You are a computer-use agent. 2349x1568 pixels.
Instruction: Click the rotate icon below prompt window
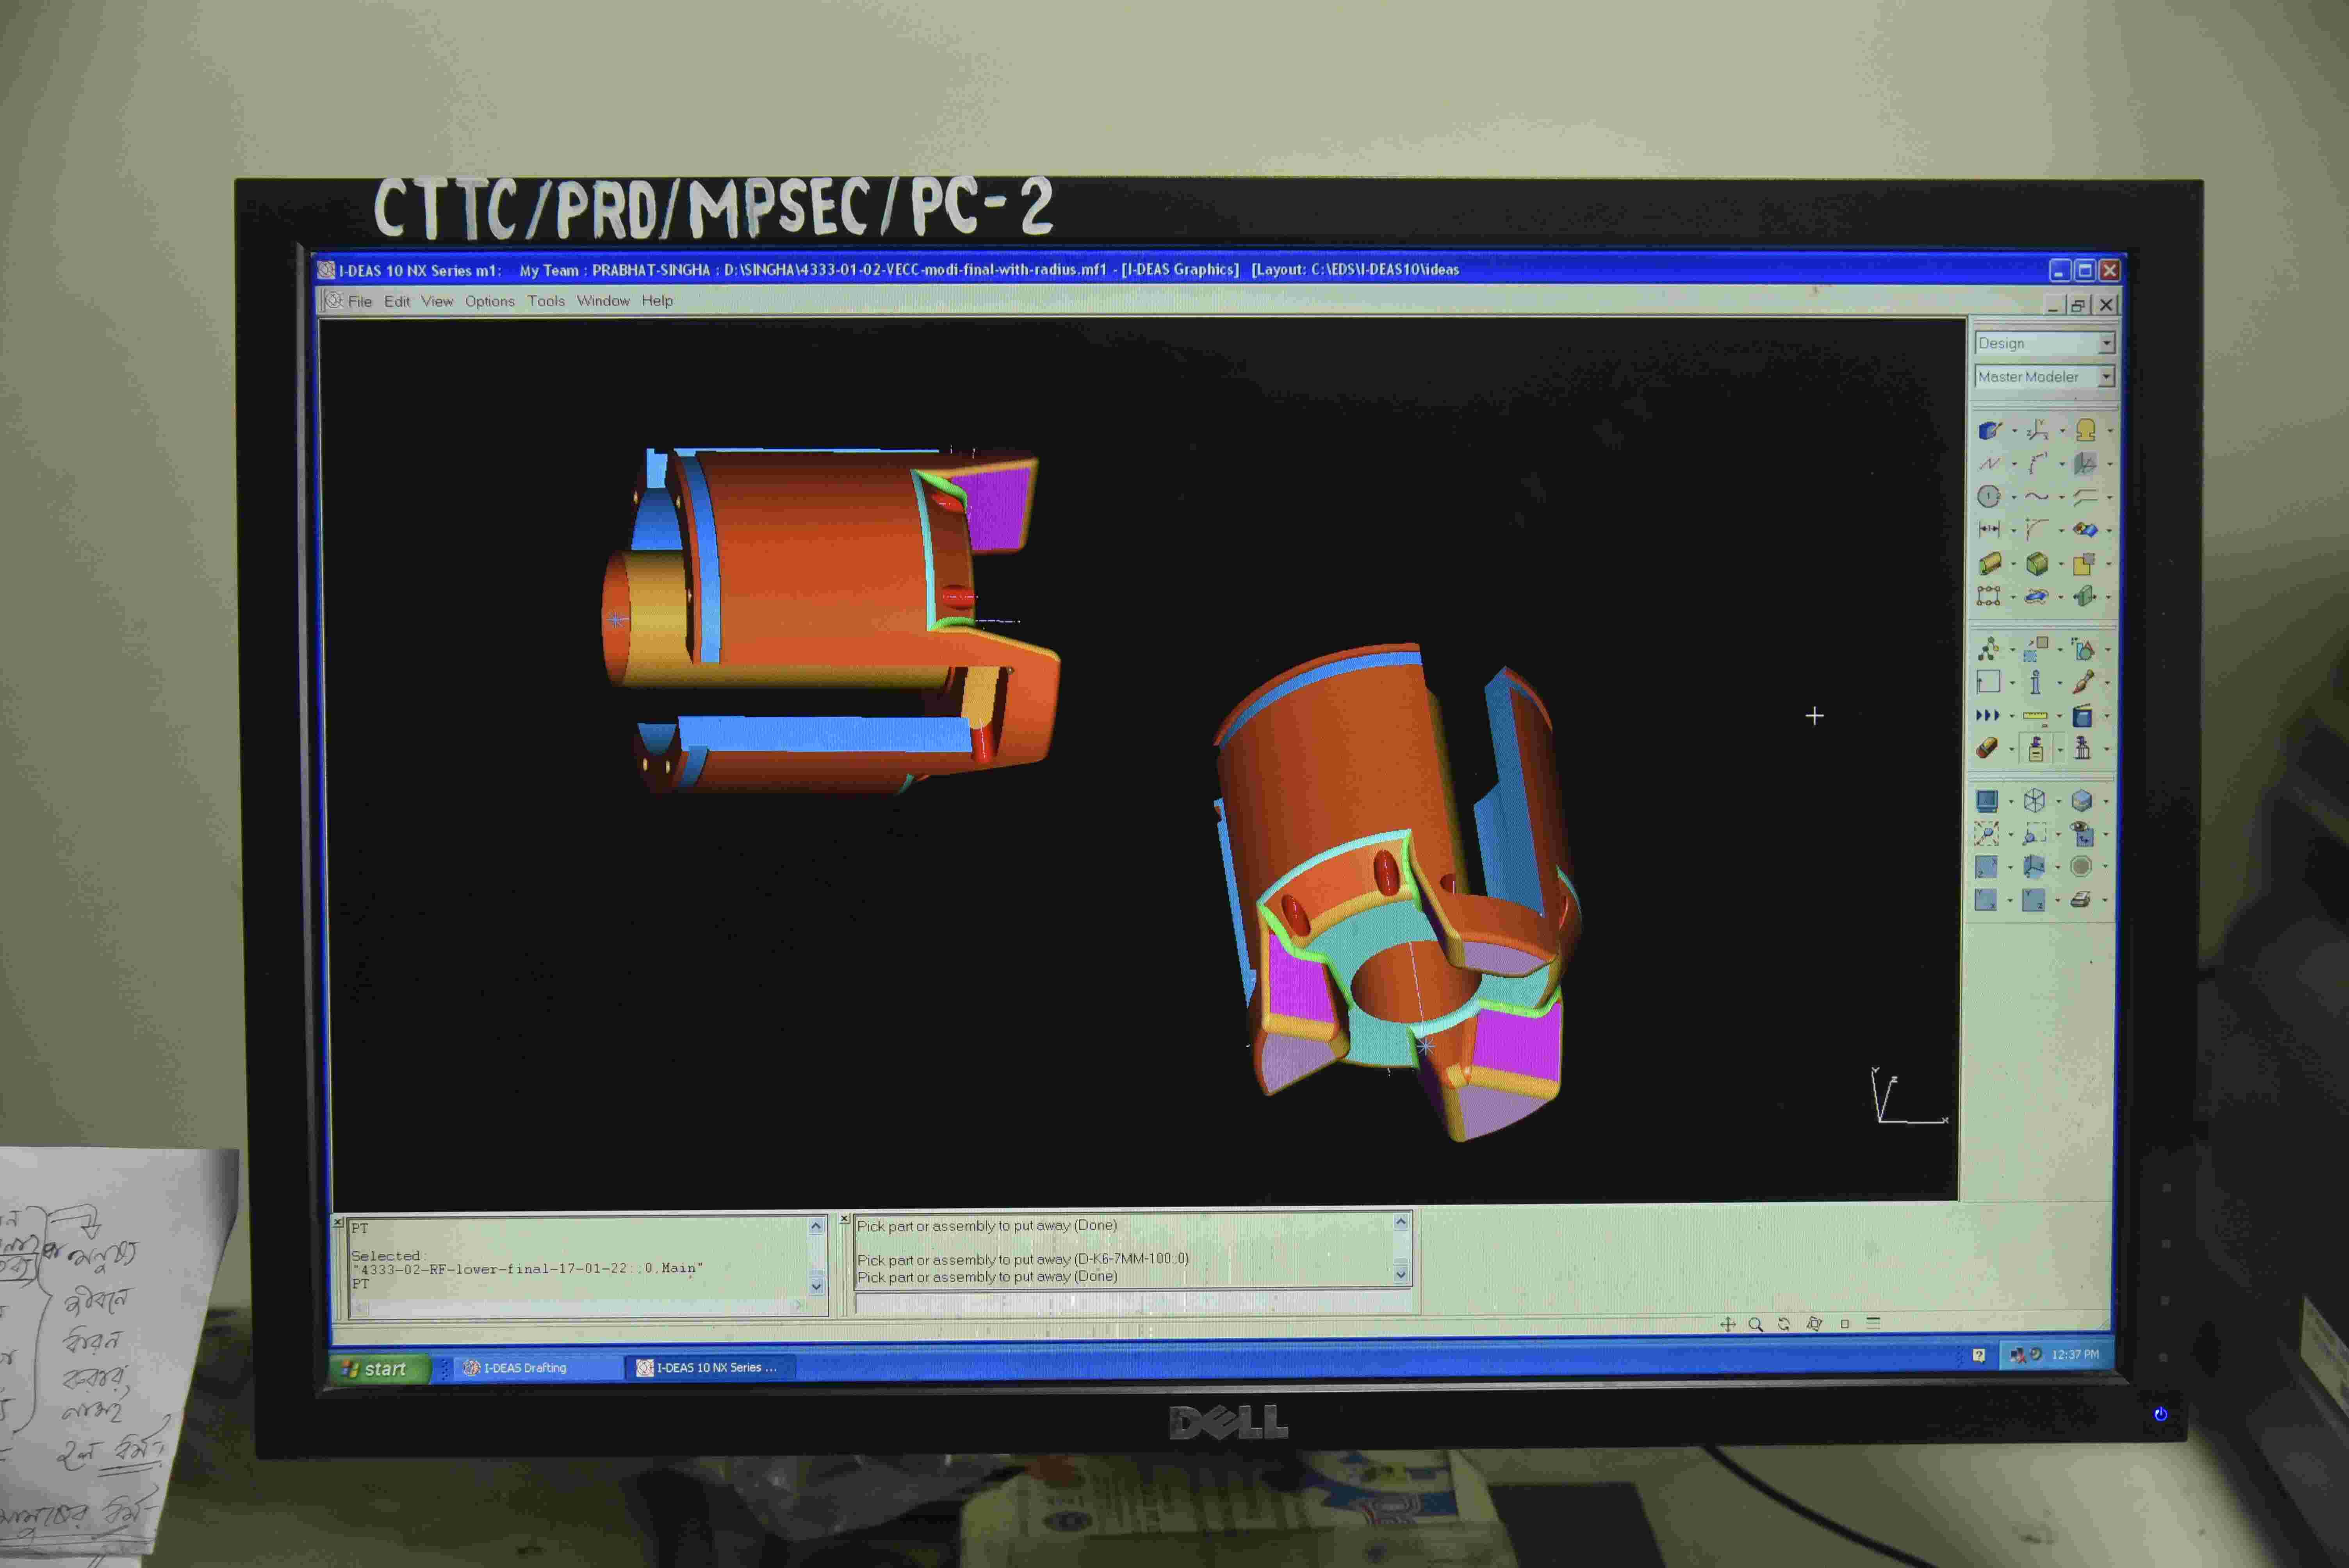pyautogui.click(x=1784, y=1324)
